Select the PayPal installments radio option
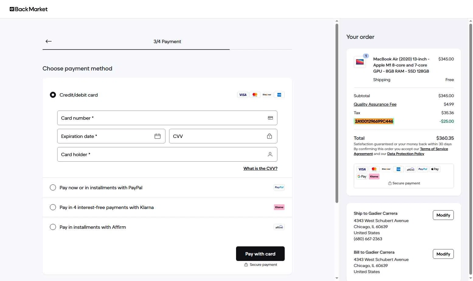 (53, 187)
